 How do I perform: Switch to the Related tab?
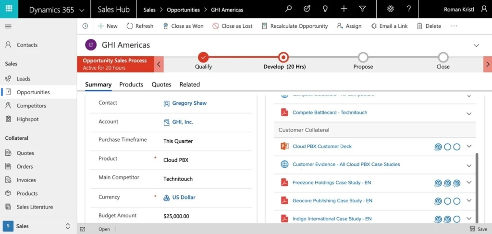pos(189,85)
